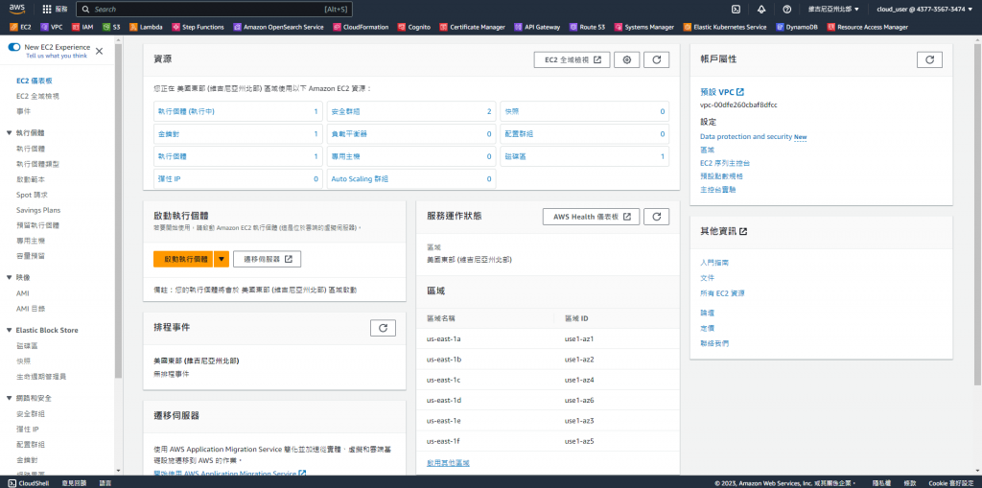Click us-east-1c zone name cell

pos(443,380)
